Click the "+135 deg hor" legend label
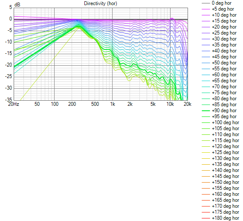The image size is (243, 221). pos(226,164)
